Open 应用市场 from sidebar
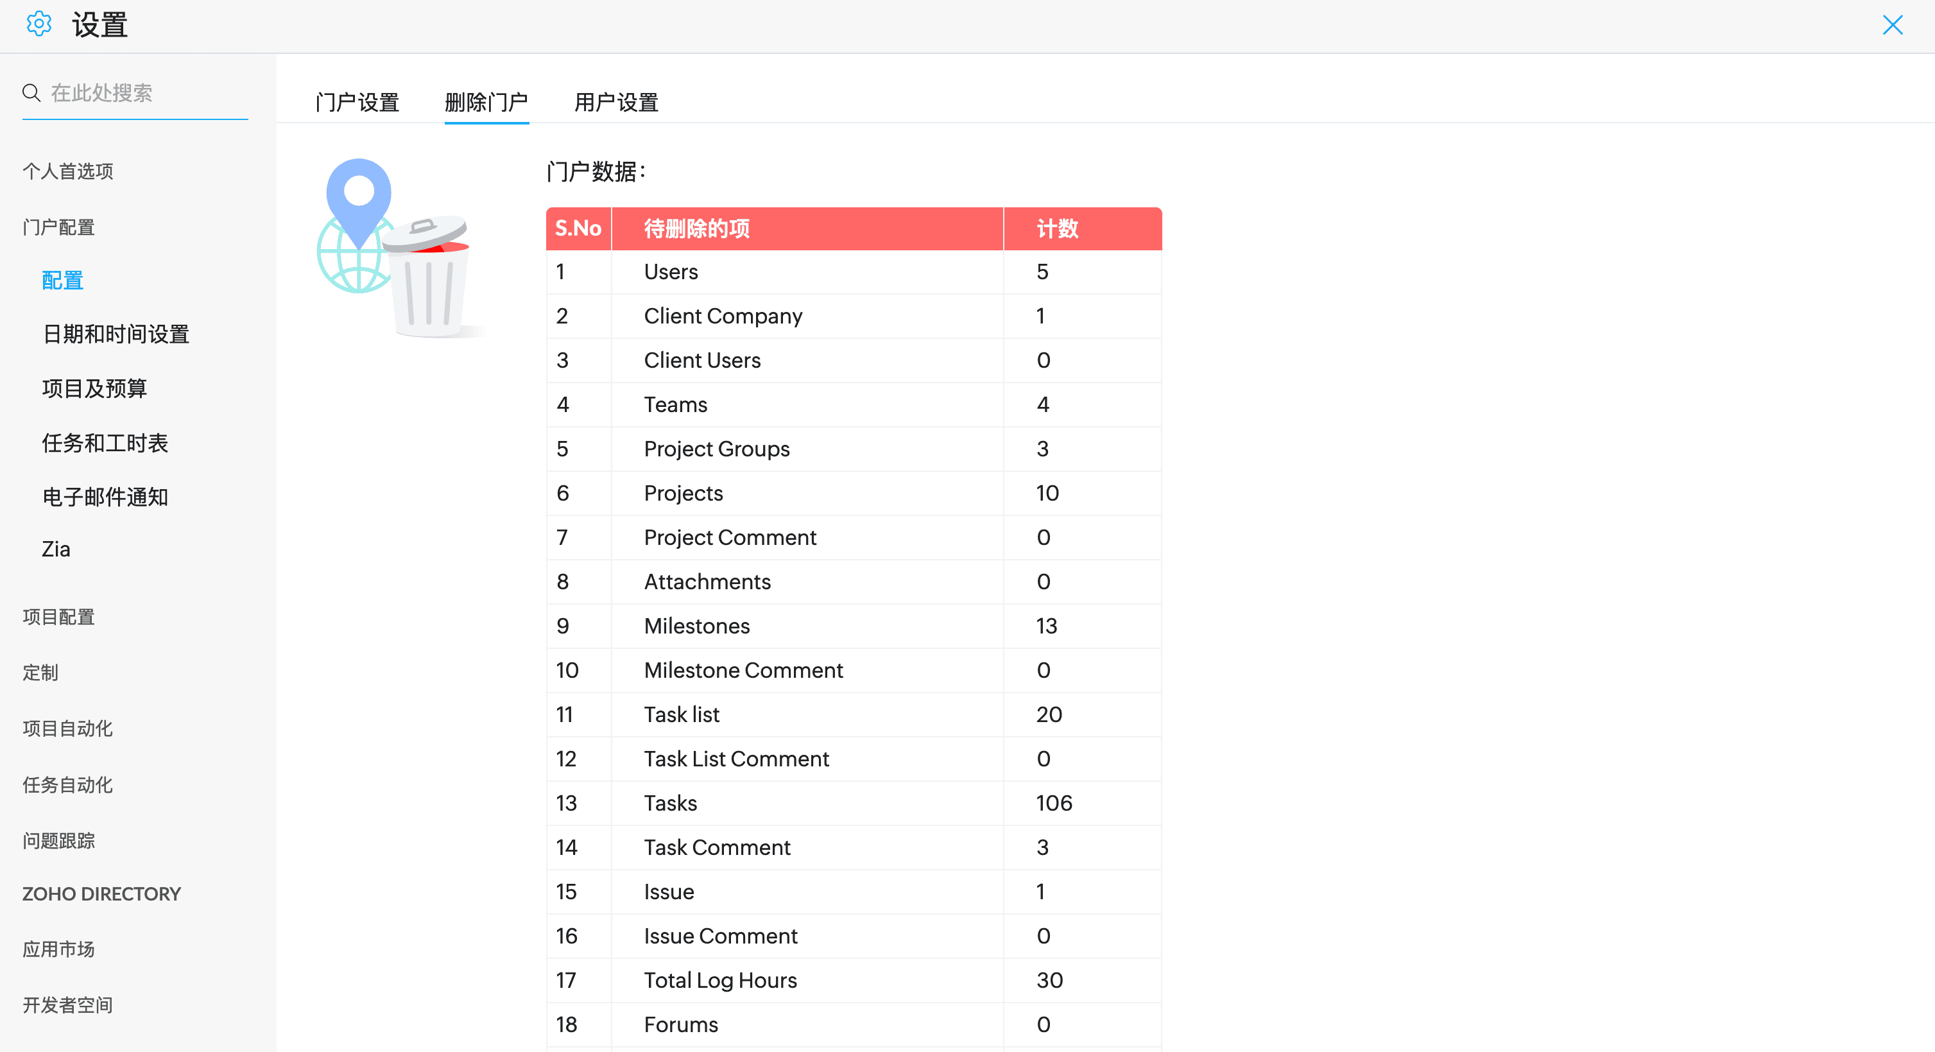1935x1052 pixels. point(58,949)
